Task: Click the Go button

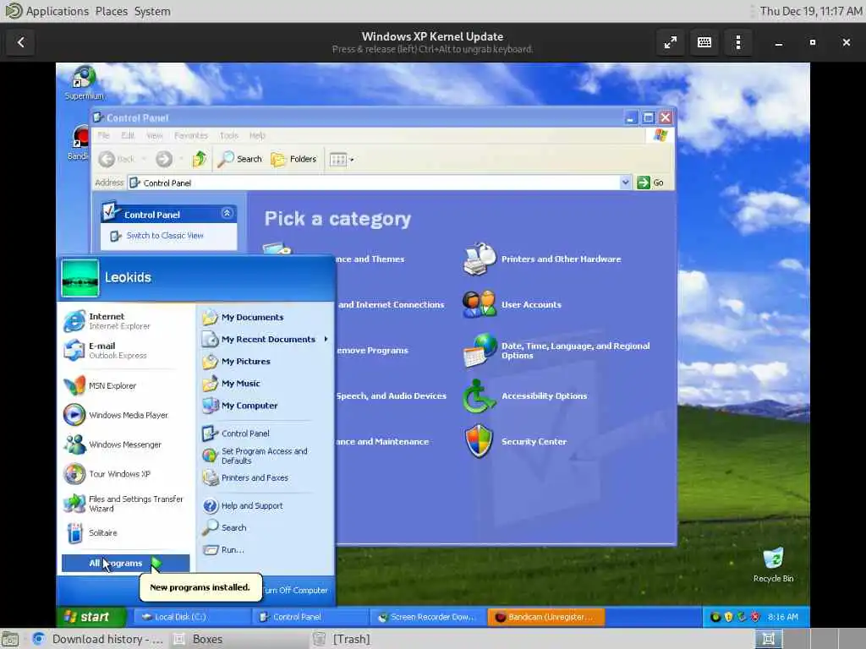Action: click(x=650, y=183)
